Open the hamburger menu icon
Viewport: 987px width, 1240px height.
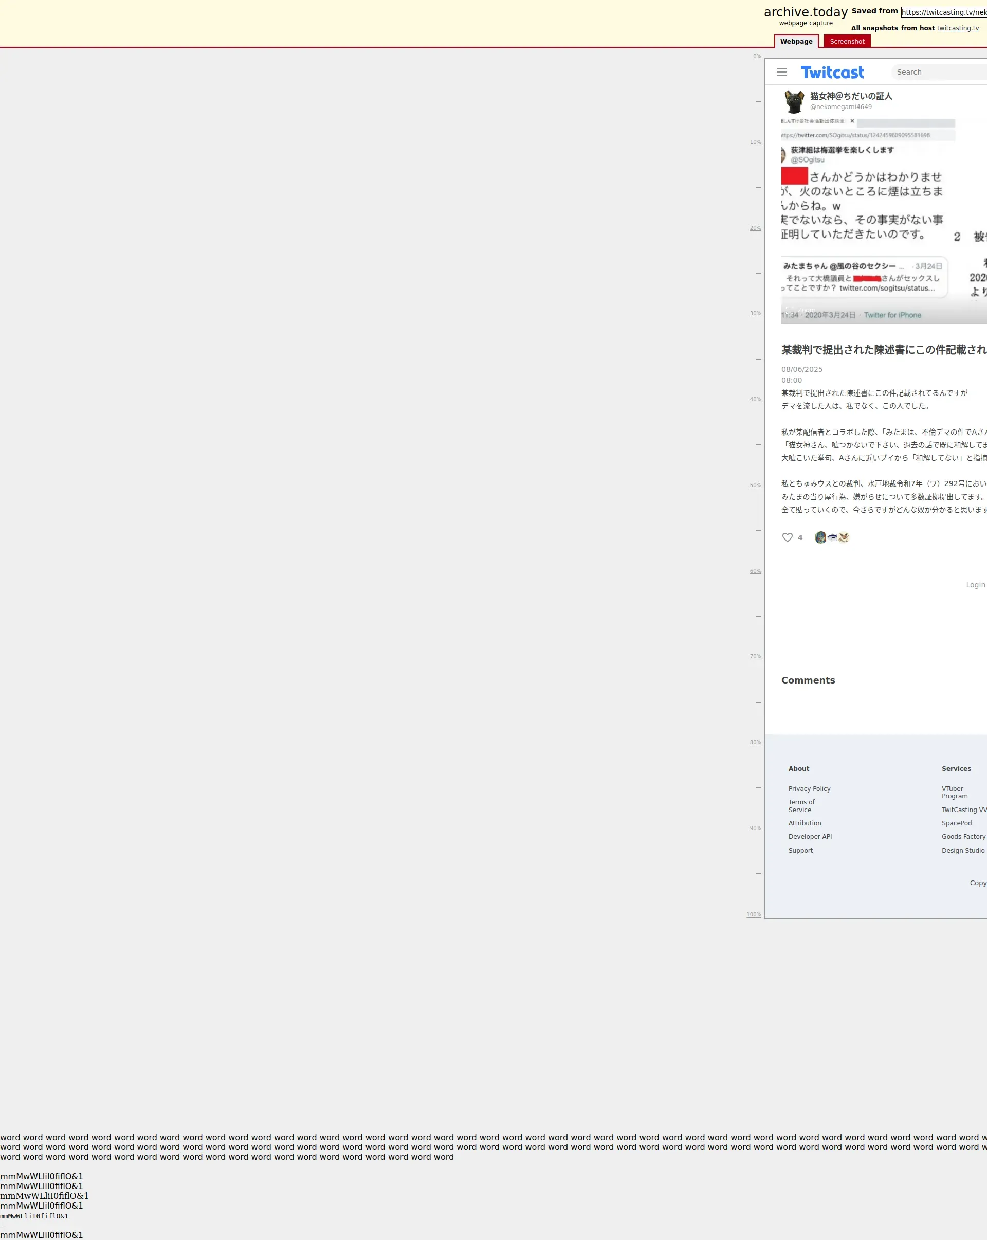tap(782, 72)
